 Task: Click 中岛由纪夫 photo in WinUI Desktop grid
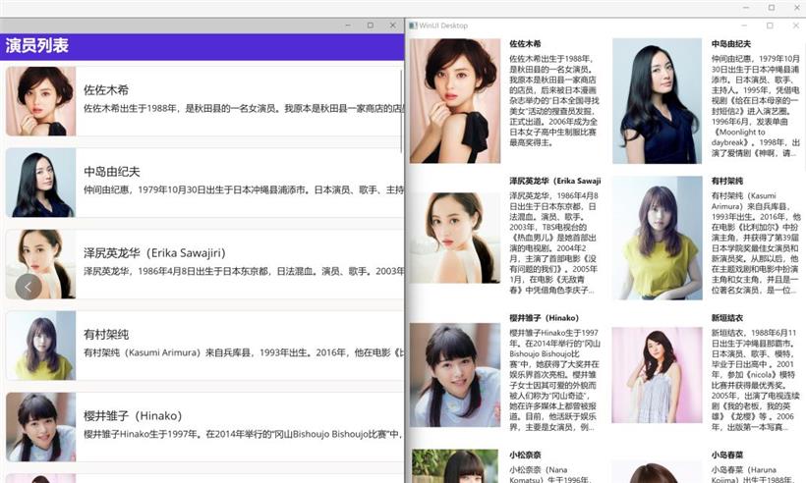coord(657,100)
